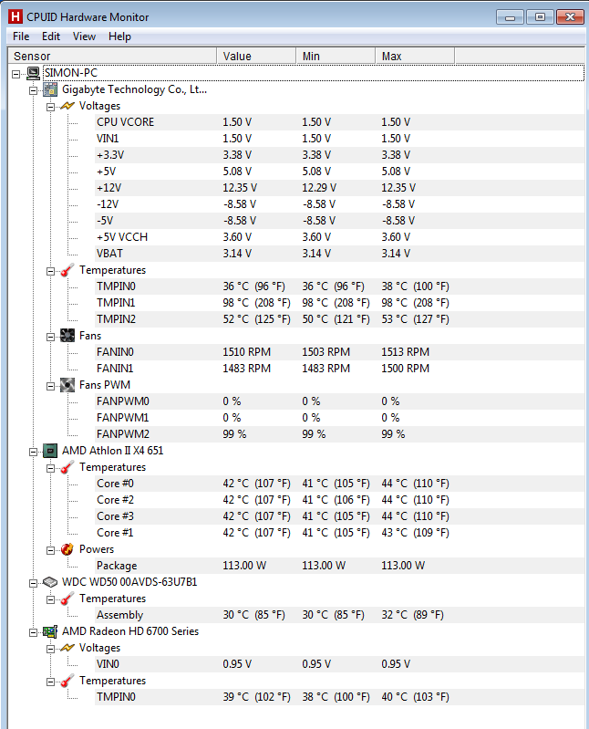The image size is (589, 729).
Task: Collapse the WDC WD50 drive node
Action: pyautogui.click(x=33, y=583)
